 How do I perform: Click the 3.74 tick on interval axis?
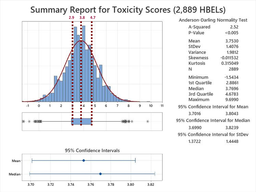click(x=71, y=185)
